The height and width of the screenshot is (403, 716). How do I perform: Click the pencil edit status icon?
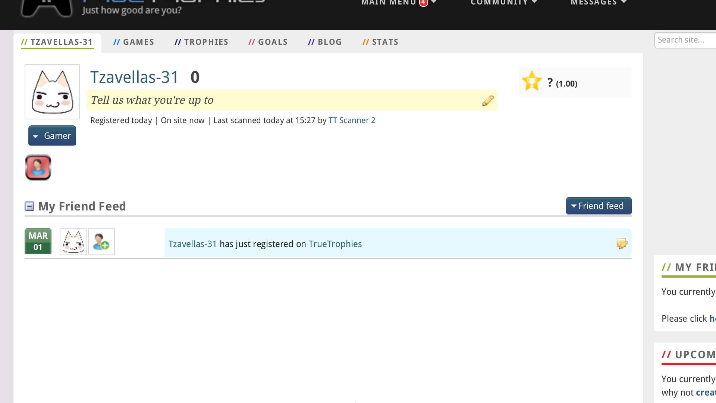pyautogui.click(x=488, y=101)
